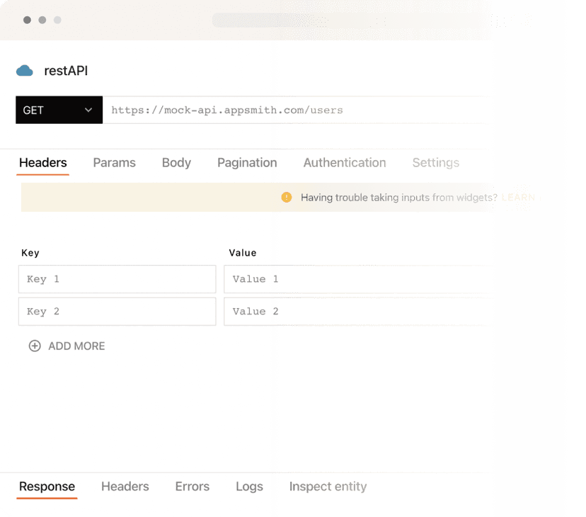Select the Inspect entity tab
Image resolution: width=586 pixels, height=517 pixels.
tap(328, 487)
